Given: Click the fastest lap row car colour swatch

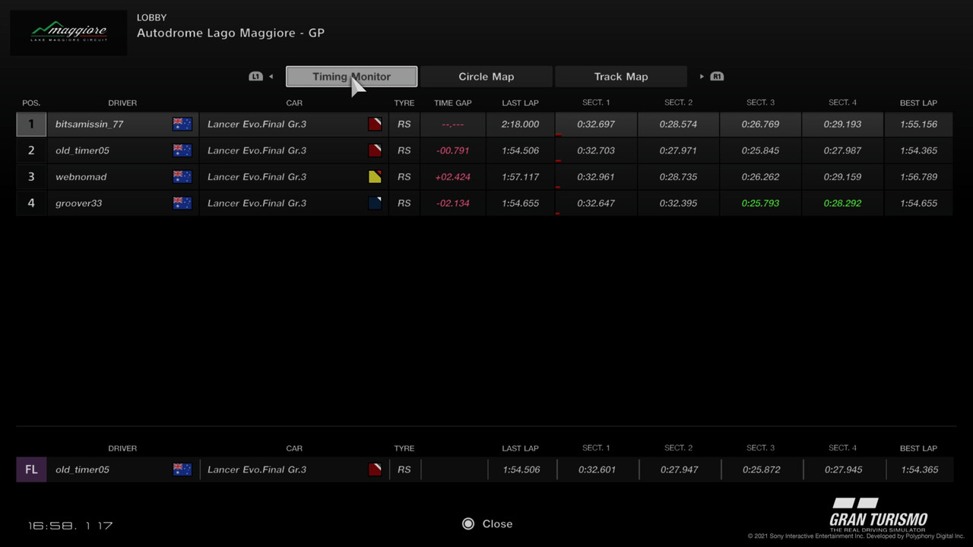Looking at the screenshot, I should (x=375, y=470).
